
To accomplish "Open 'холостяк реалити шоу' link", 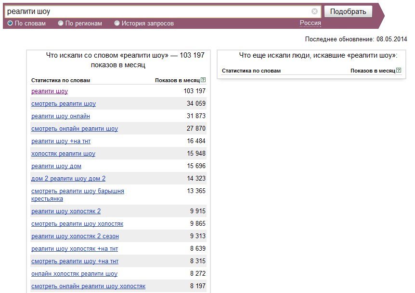I will tap(63, 153).
